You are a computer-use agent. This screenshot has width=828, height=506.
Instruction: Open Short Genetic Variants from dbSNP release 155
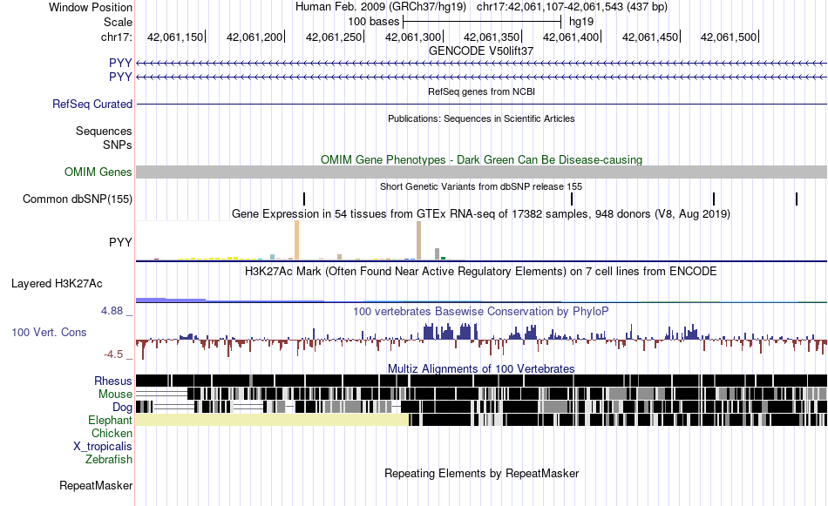481,186
